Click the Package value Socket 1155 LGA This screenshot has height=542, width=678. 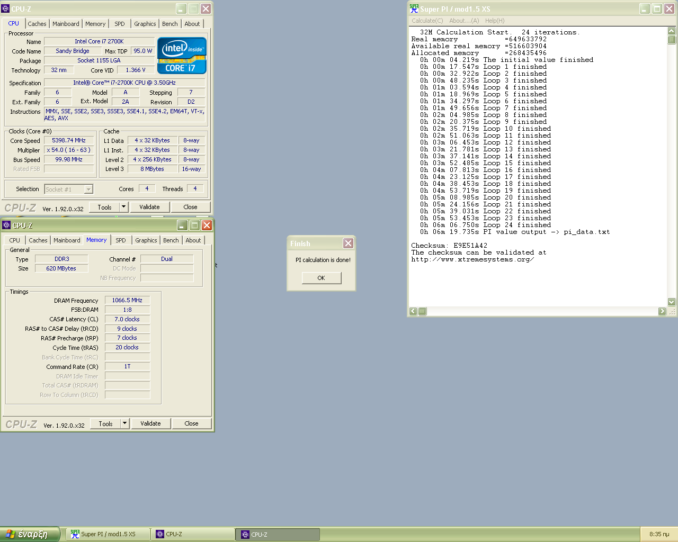(99, 60)
